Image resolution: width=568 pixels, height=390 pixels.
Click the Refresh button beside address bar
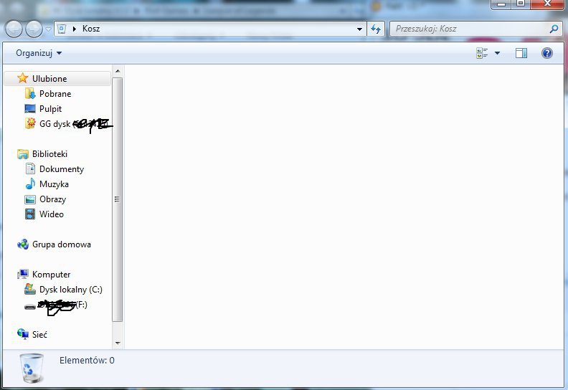click(x=376, y=29)
